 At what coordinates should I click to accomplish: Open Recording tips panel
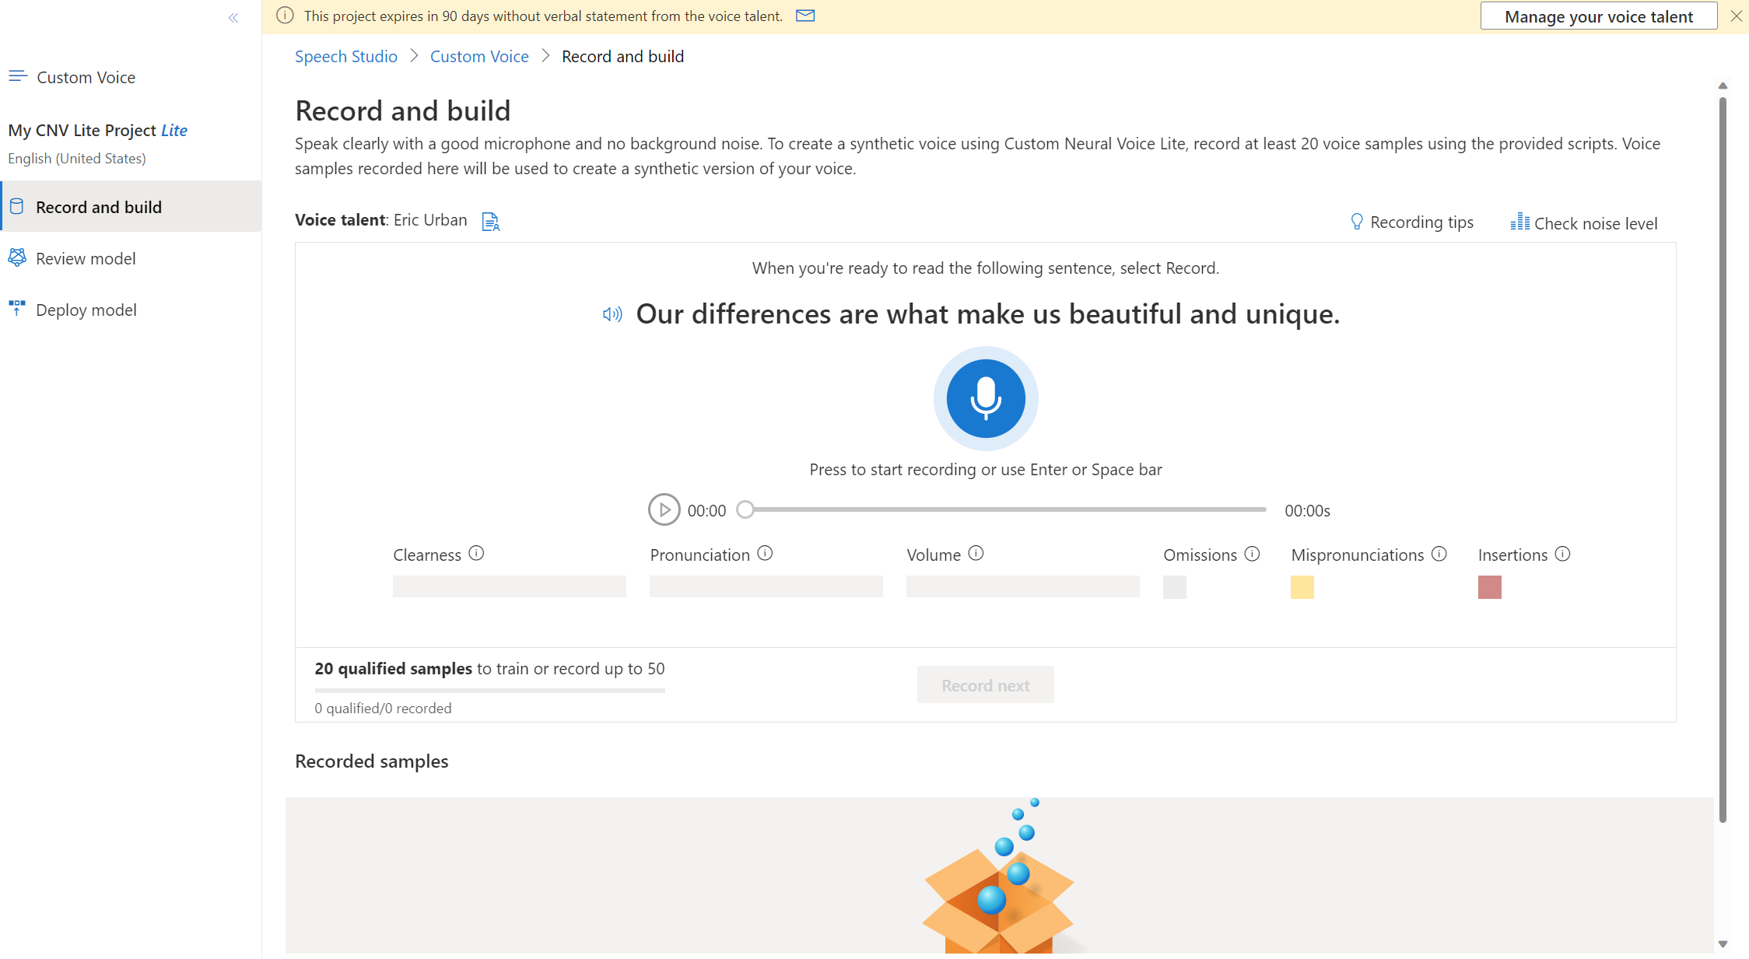(x=1414, y=222)
